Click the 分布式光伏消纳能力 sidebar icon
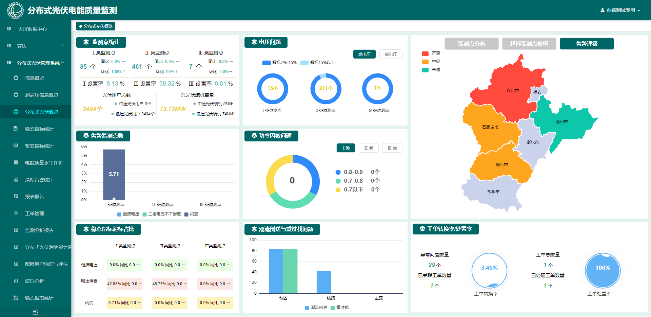The width and height of the screenshot is (651, 317). point(16,247)
